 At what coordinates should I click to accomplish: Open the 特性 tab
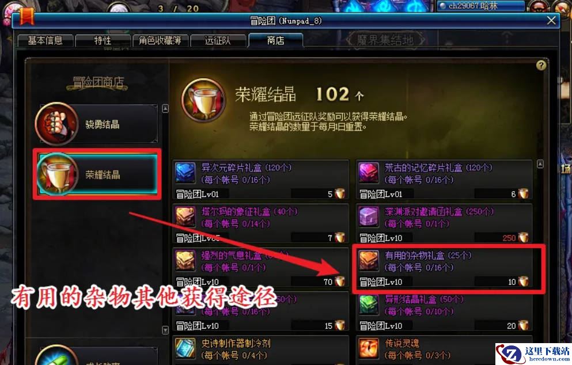tap(103, 40)
